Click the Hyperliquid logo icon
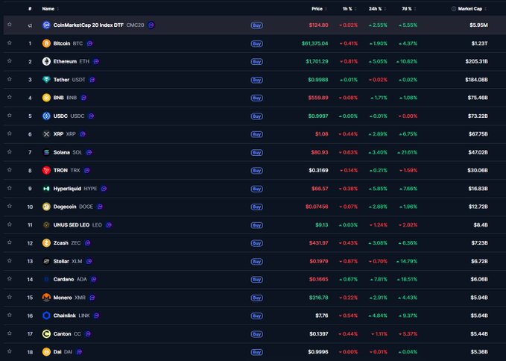The height and width of the screenshot is (361, 506). click(x=46, y=189)
